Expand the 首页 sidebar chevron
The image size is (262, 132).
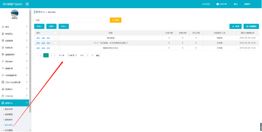(27, 26)
